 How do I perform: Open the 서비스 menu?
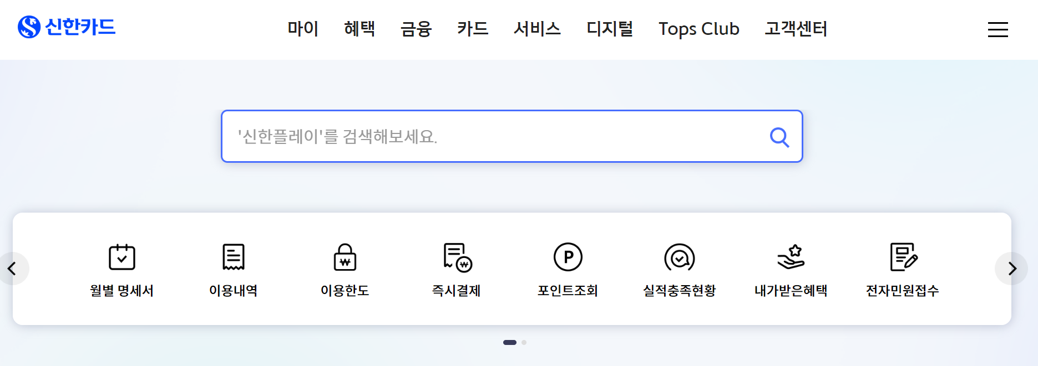click(537, 29)
